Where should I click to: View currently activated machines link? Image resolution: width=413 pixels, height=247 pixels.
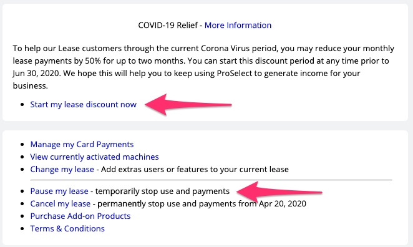point(94,157)
